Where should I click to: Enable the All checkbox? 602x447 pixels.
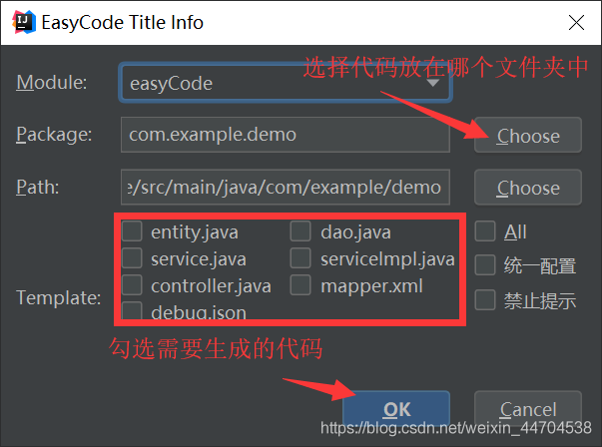(485, 230)
